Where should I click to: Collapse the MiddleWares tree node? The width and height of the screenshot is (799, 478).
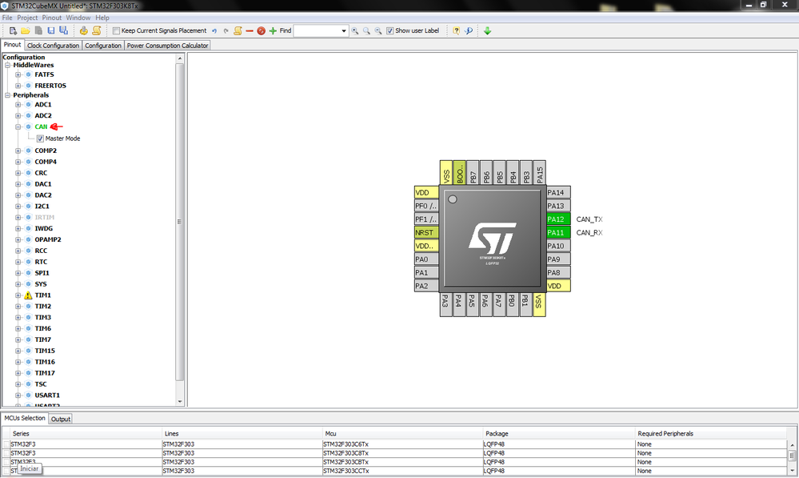click(x=8, y=66)
